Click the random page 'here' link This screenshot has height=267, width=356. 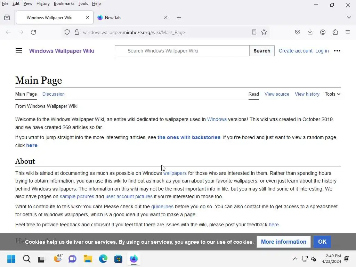click(32, 145)
